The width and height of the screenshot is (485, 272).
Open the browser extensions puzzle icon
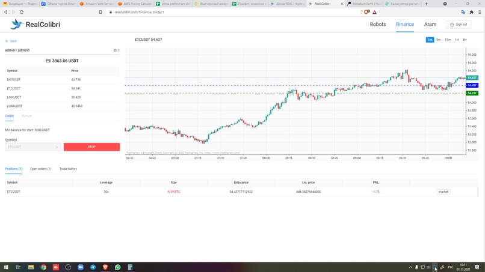[471, 12]
